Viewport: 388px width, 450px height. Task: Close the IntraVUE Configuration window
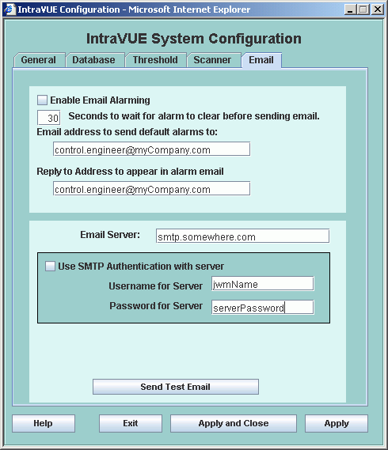pos(378,9)
